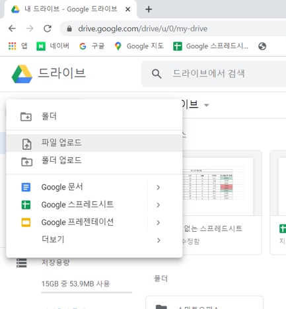Click the search magnifier icon
The height and width of the screenshot is (309, 286).
coord(157,74)
